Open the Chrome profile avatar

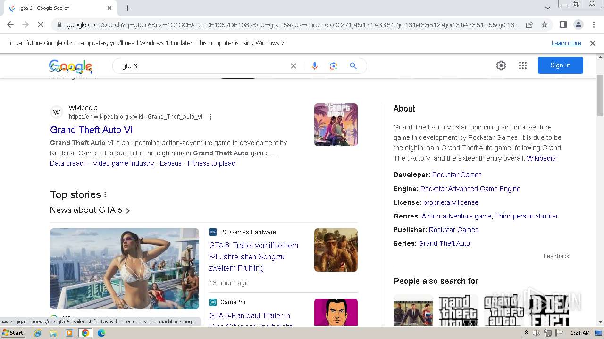coord(578,24)
